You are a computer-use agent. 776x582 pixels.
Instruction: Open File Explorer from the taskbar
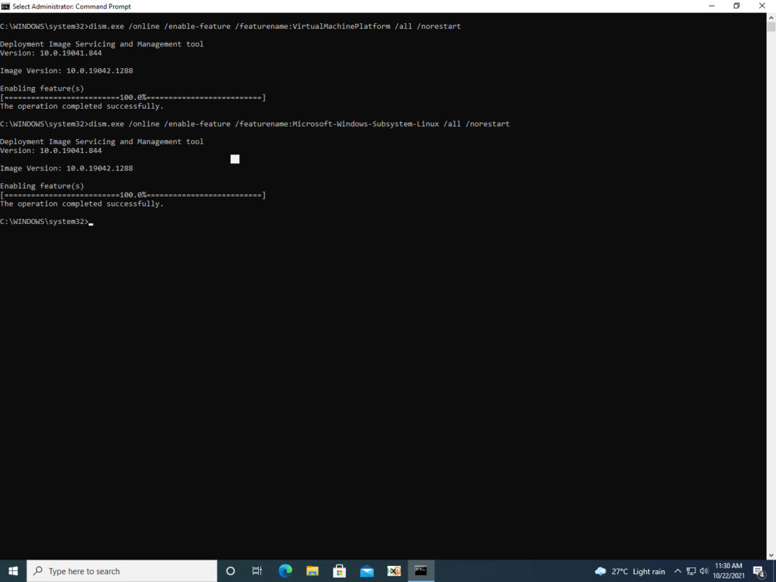pos(312,570)
